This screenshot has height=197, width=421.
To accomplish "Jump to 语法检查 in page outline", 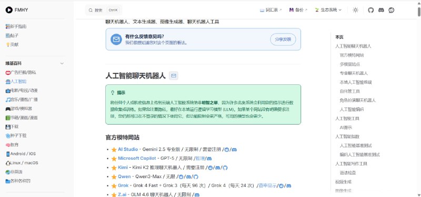I will click(x=348, y=173).
